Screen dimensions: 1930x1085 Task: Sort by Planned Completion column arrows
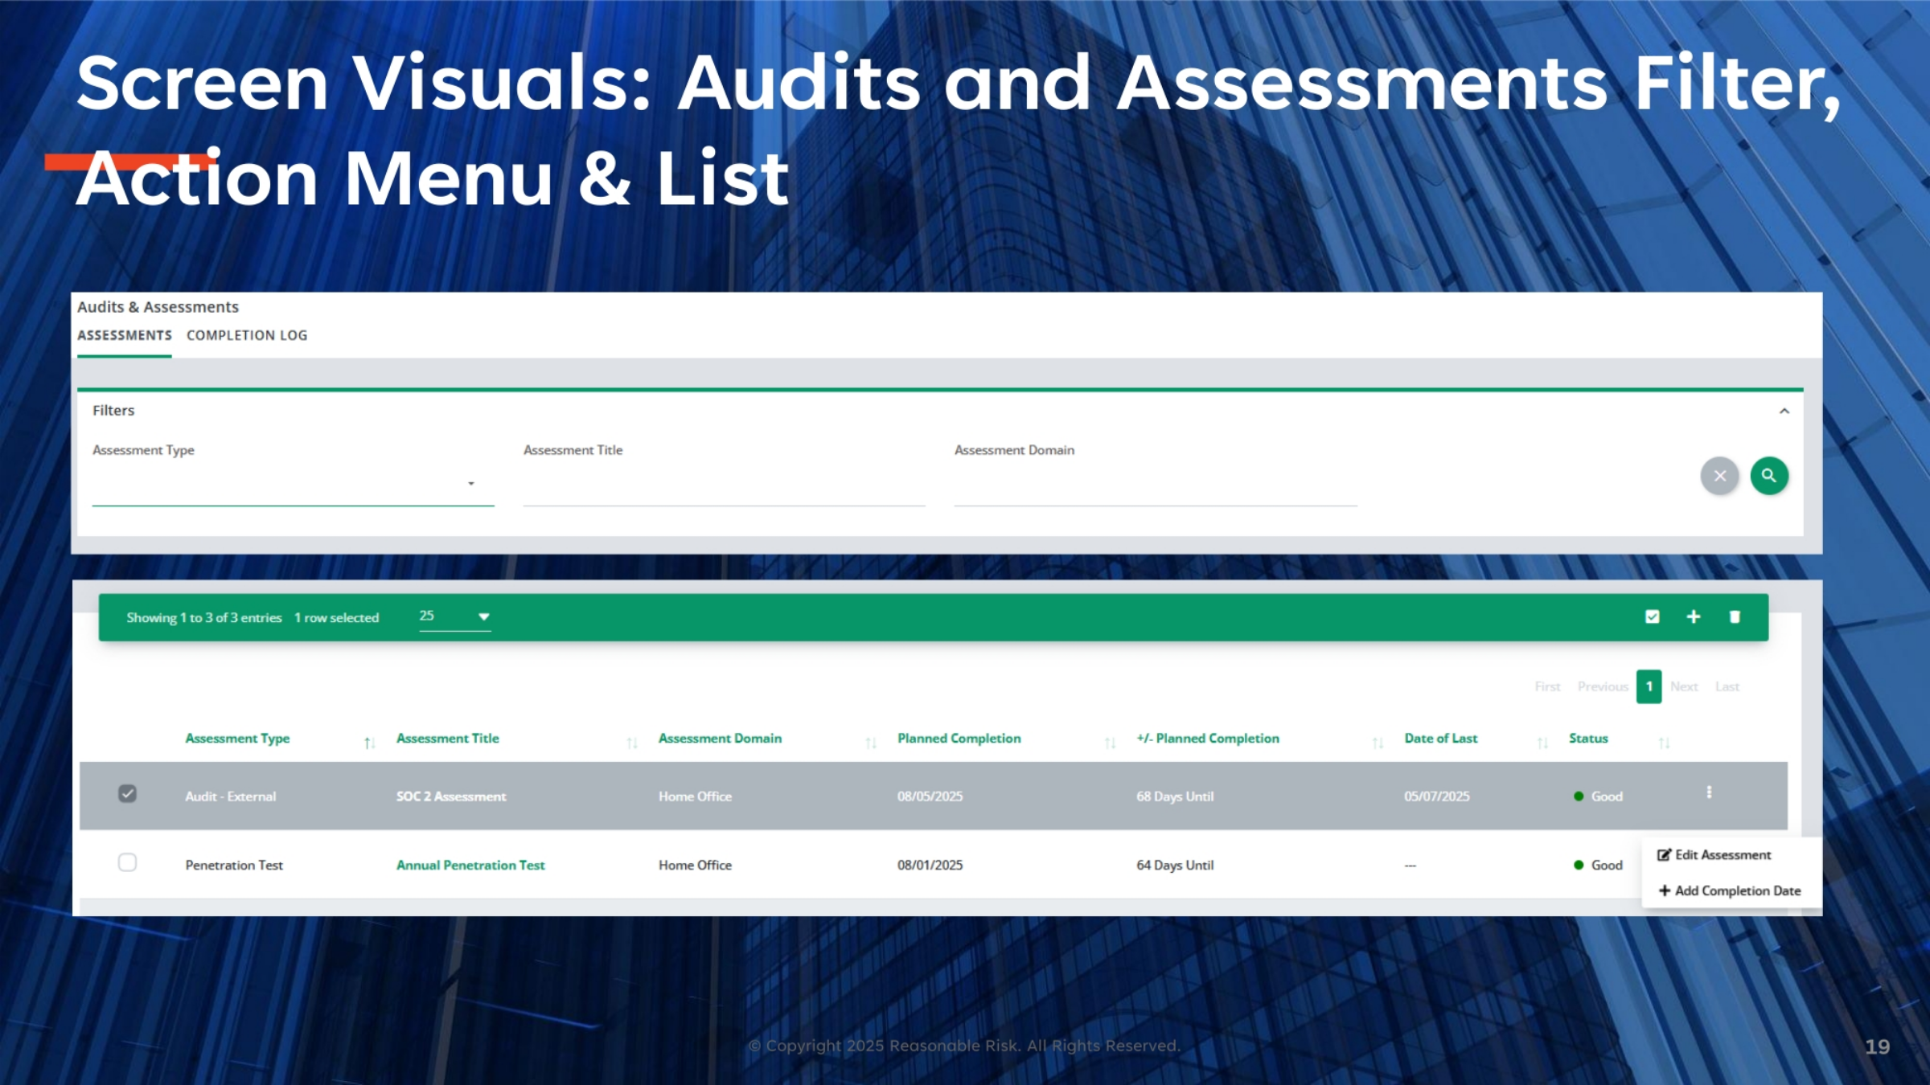pos(1110,743)
